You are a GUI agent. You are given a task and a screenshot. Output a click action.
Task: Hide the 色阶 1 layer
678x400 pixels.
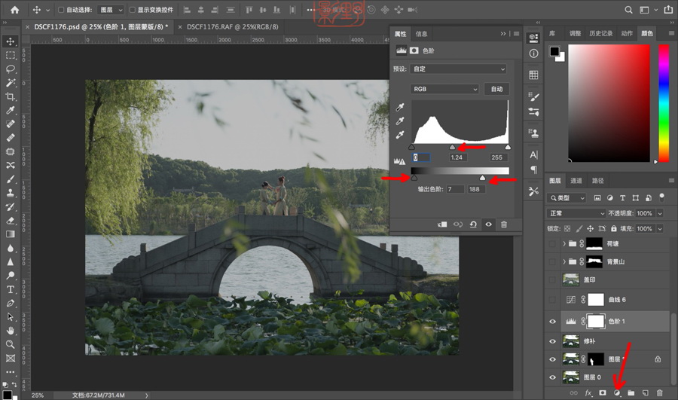tap(552, 322)
